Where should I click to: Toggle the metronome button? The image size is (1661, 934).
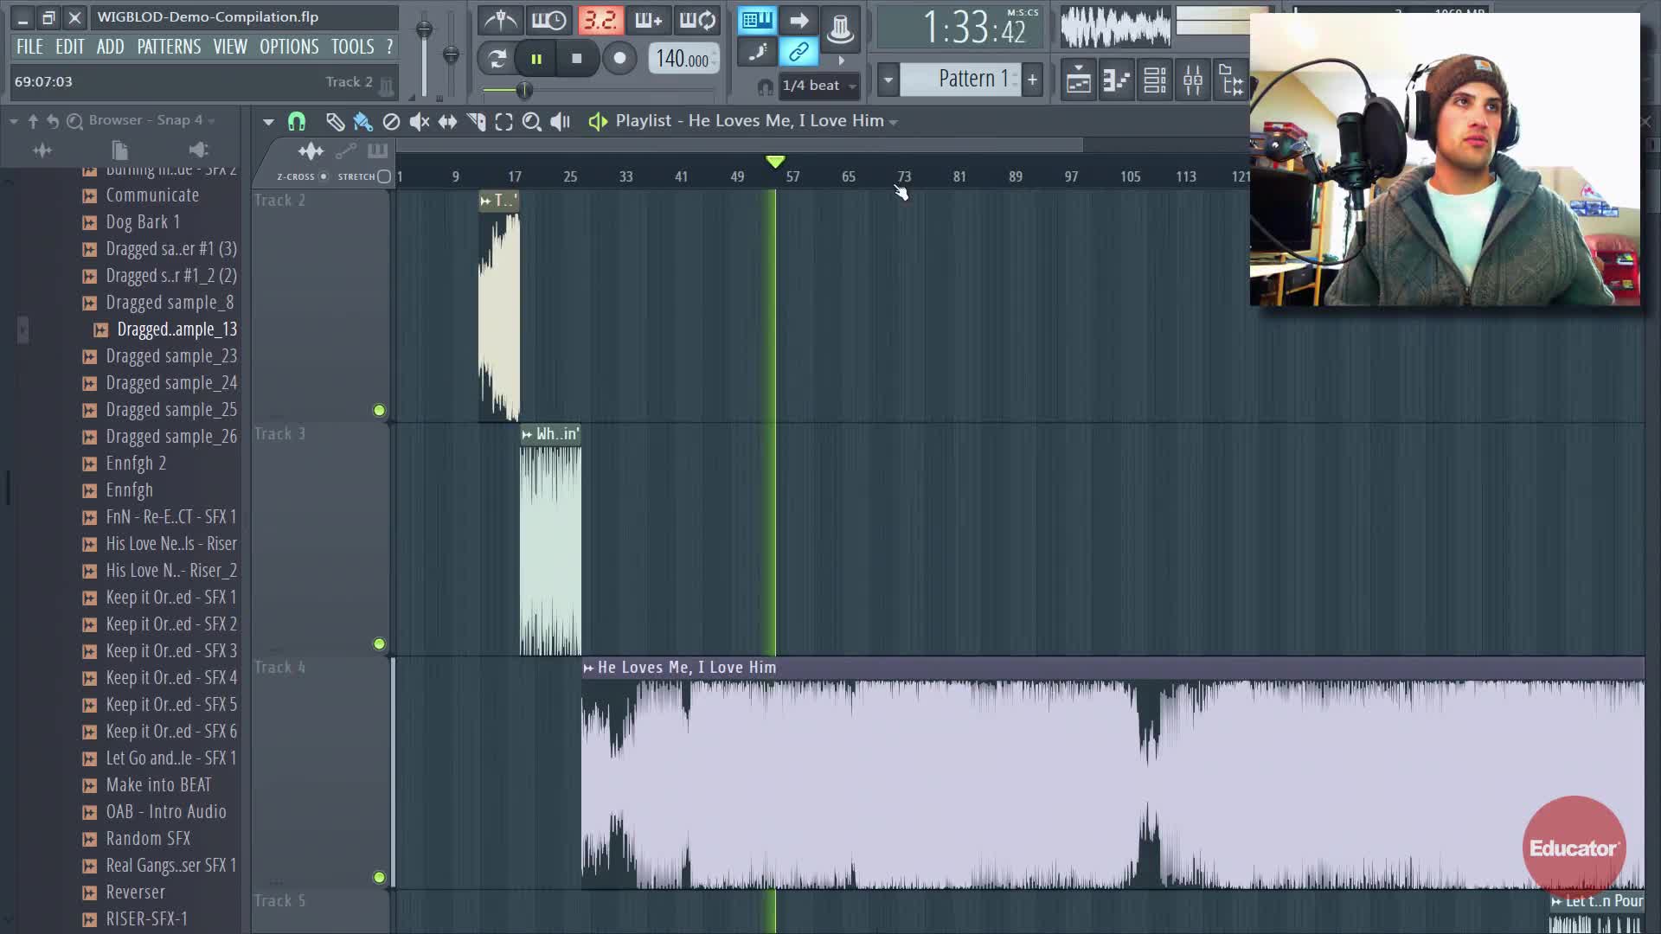coord(500,20)
